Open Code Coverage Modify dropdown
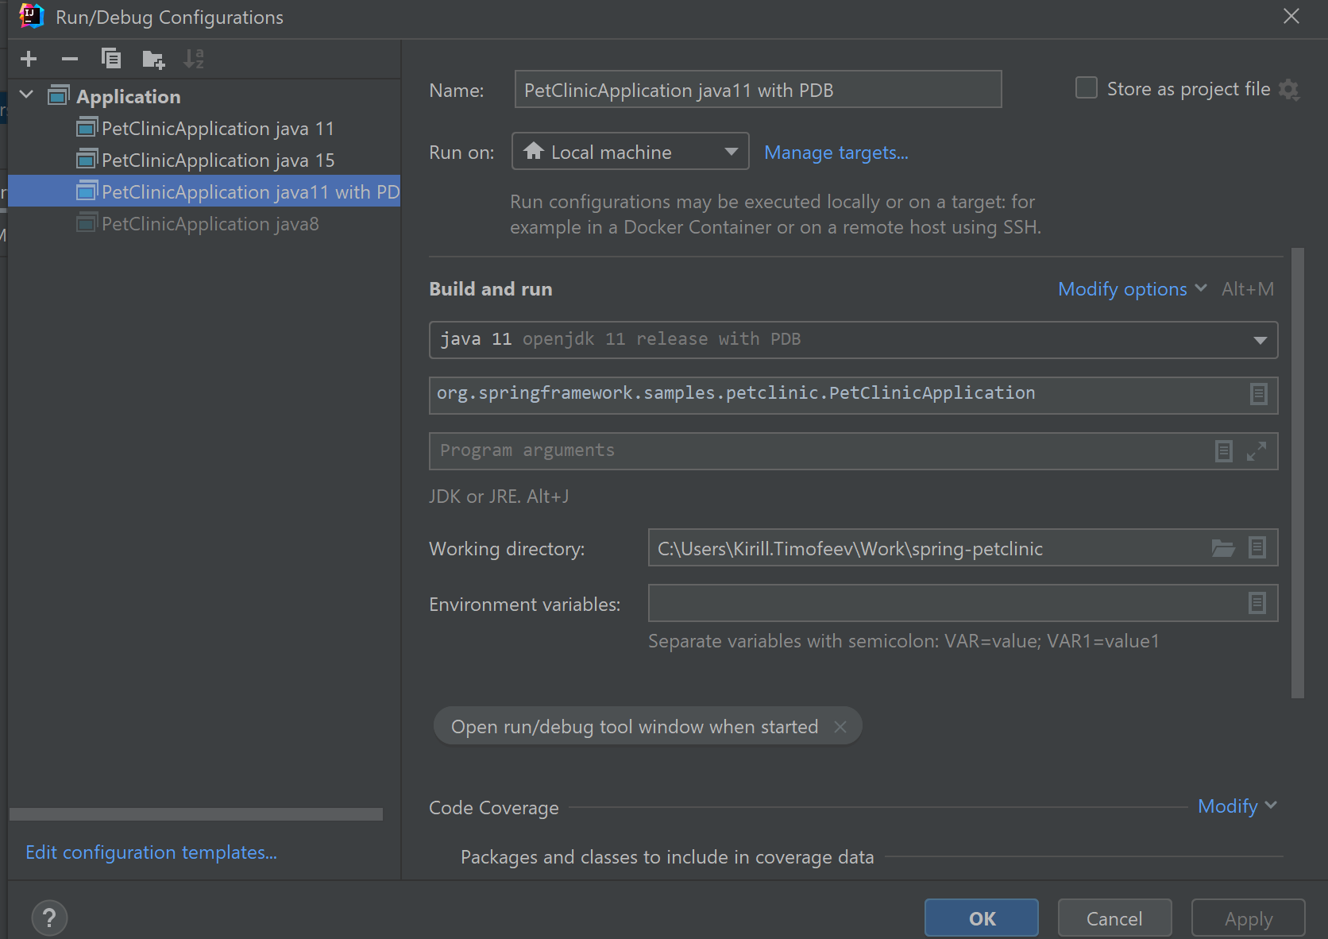 [1237, 806]
